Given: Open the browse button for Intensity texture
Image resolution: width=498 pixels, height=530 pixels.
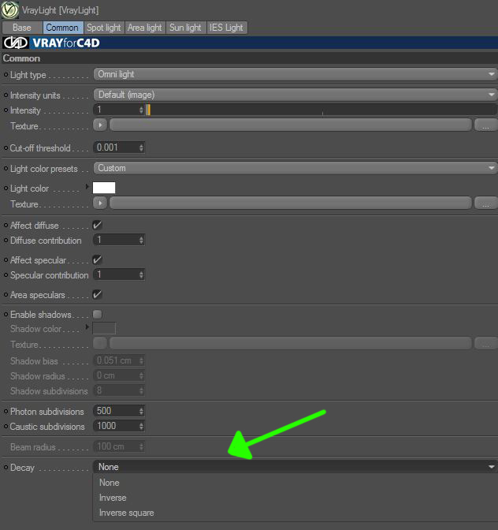Looking at the screenshot, I should [486, 125].
